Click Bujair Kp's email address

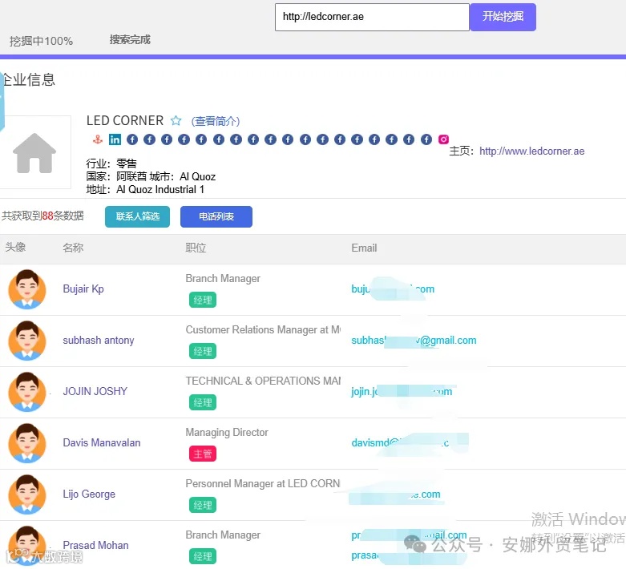[393, 289]
